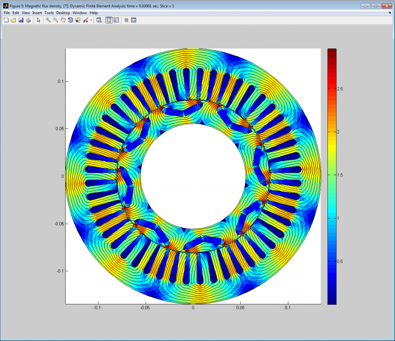This screenshot has height=341, width=395.
Task: Toggle Edit Plot mode
Action: tap(38, 20)
